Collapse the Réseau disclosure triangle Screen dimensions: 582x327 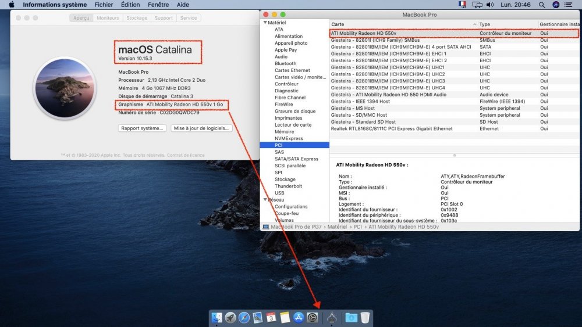(x=265, y=199)
